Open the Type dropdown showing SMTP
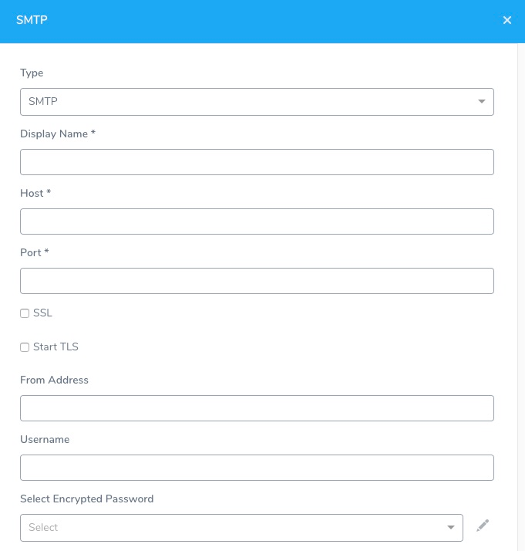 tap(257, 102)
